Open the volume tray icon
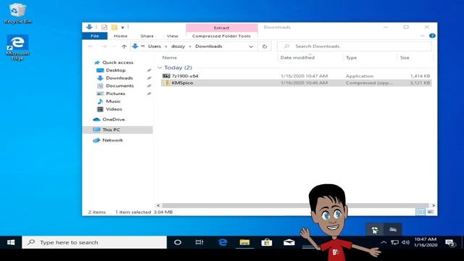Screen dimensions: 464x261 click(405, 242)
